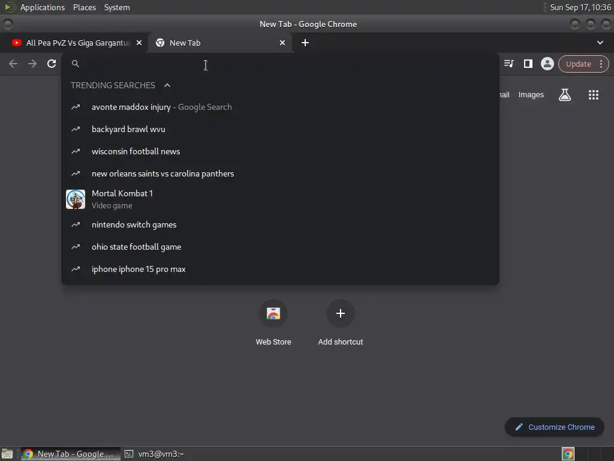Open the System menu
Screen dimensions: 614x461
point(117,7)
